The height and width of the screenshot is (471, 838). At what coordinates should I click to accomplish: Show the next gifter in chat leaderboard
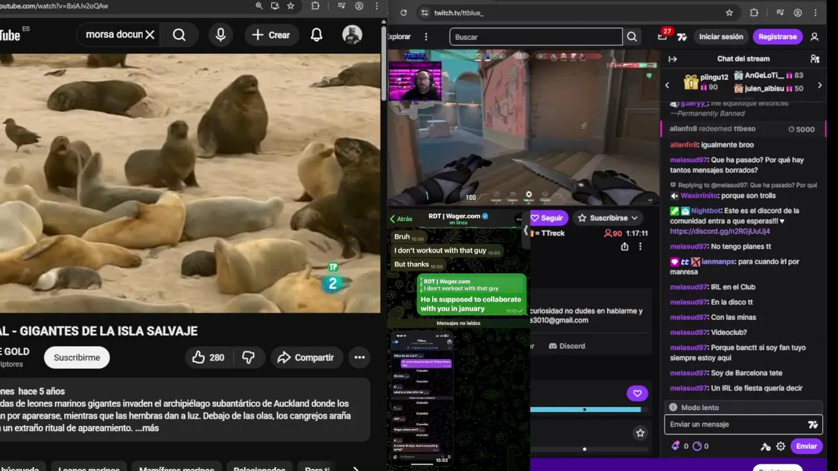(819, 85)
